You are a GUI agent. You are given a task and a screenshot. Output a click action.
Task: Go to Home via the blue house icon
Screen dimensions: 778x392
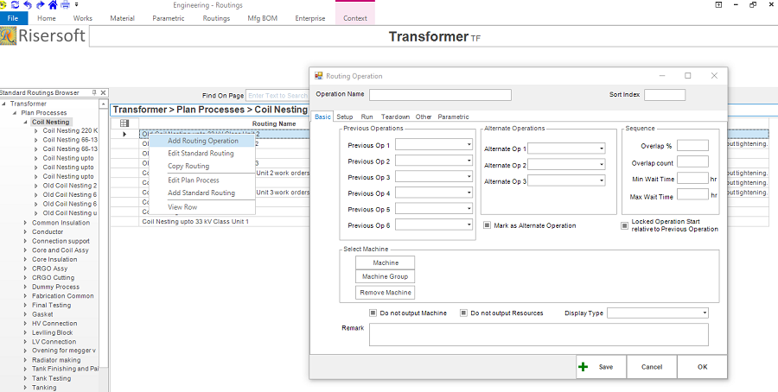click(x=53, y=4)
